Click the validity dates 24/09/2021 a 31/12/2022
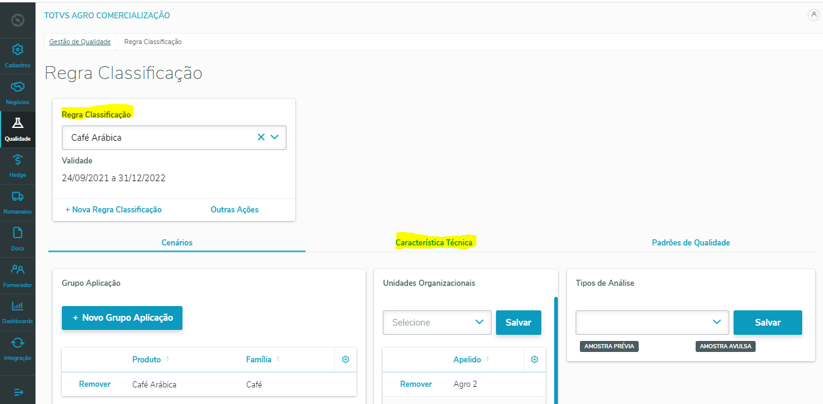Image resolution: width=823 pixels, height=404 pixels. click(114, 178)
